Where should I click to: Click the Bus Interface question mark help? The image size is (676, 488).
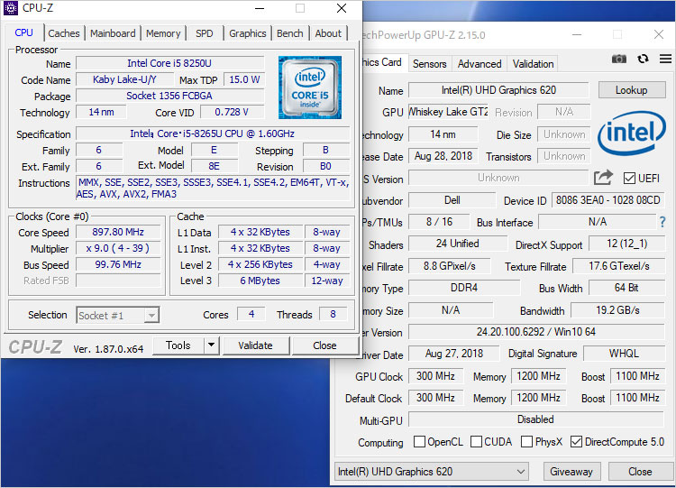click(662, 222)
